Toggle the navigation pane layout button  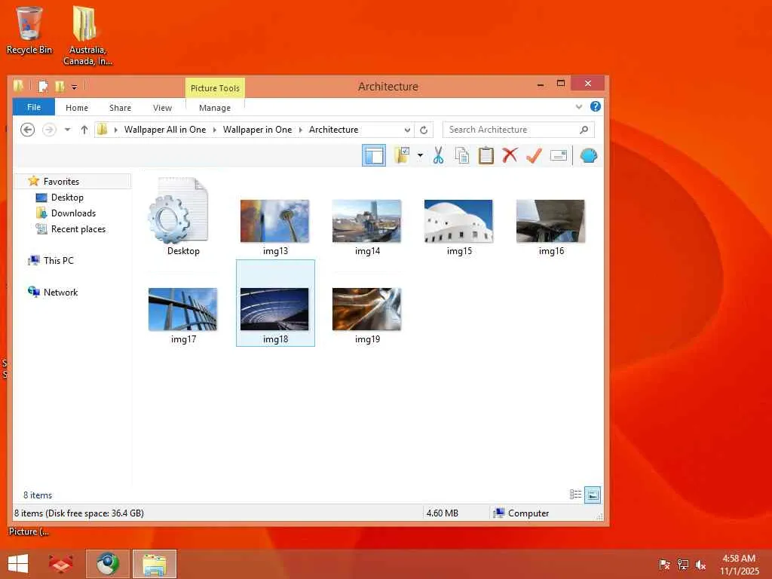pos(374,155)
